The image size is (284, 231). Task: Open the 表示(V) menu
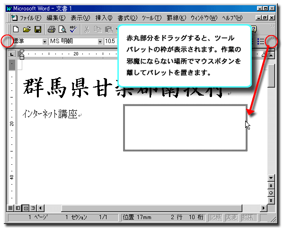click(80, 18)
